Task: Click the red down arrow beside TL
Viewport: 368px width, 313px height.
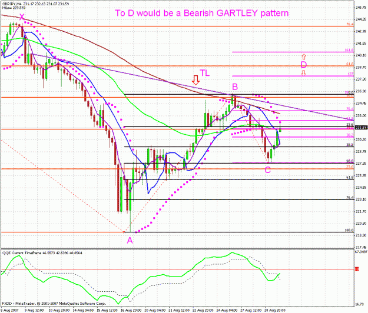Action: point(195,80)
